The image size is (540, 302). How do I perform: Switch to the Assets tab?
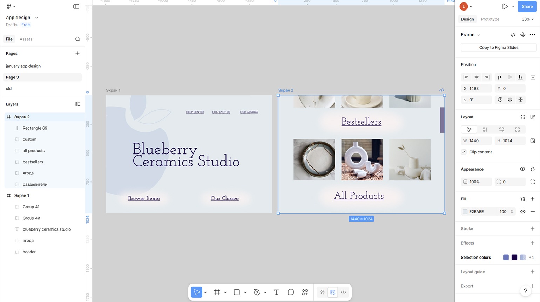point(26,39)
